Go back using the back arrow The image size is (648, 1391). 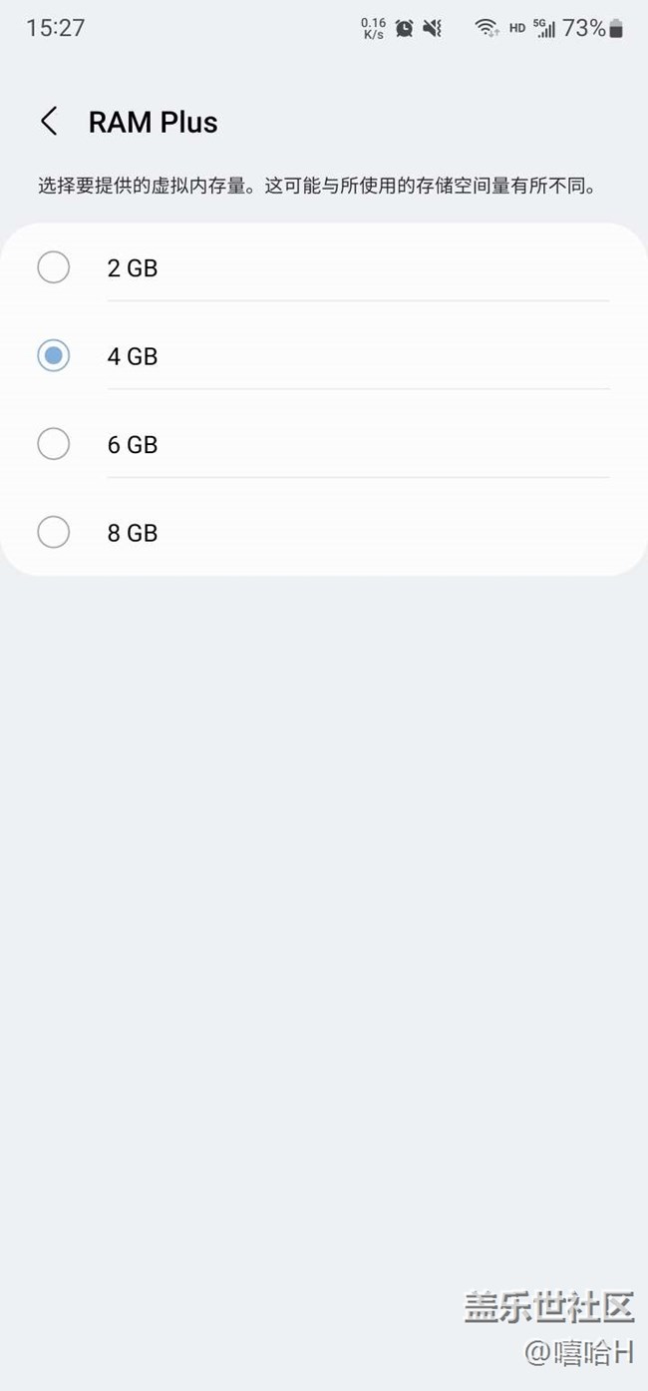click(x=49, y=122)
